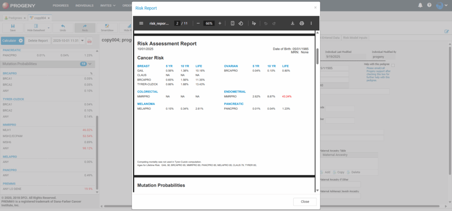Open the INVITES menu dropdown
Viewport: 452px width, 211px height.
(108, 6)
